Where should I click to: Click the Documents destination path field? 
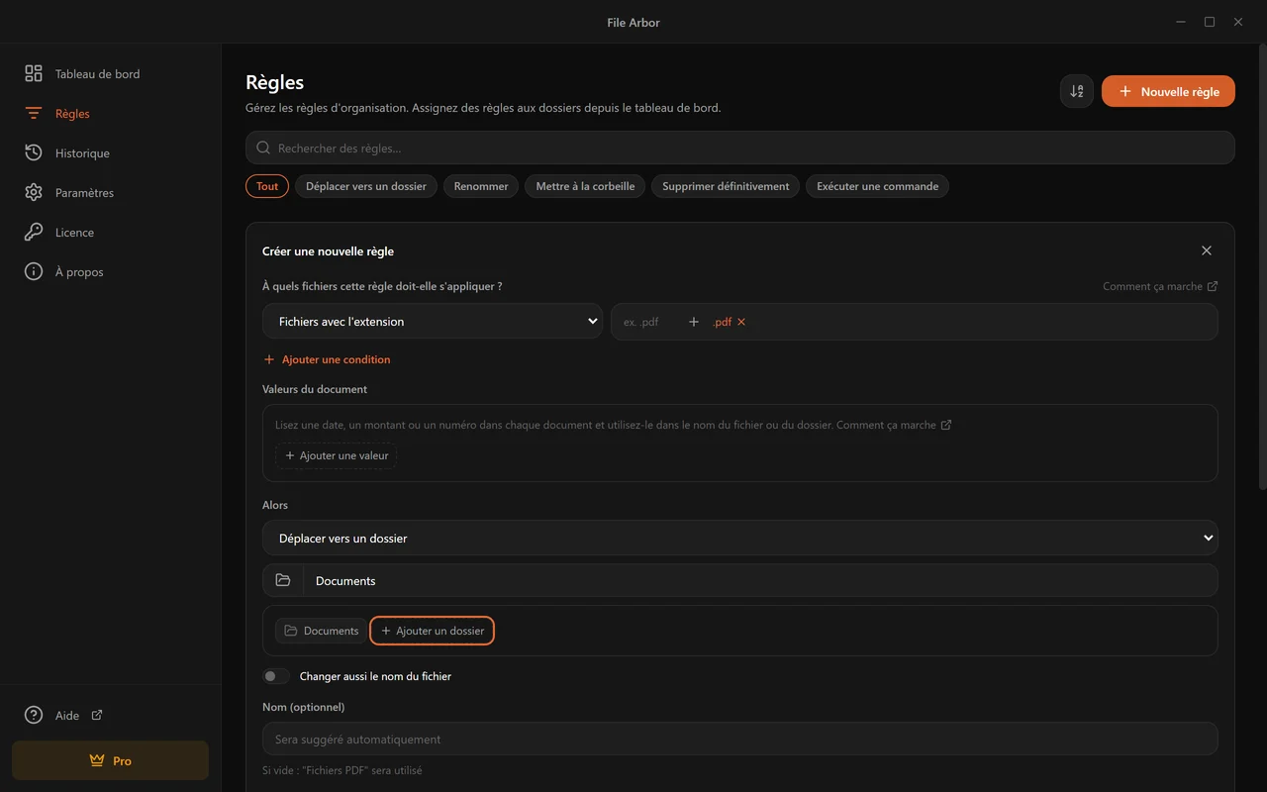tap(760, 580)
